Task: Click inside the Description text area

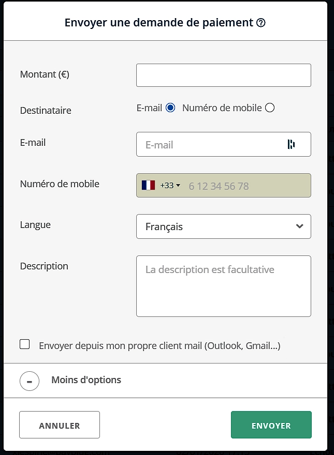Action: click(x=223, y=287)
